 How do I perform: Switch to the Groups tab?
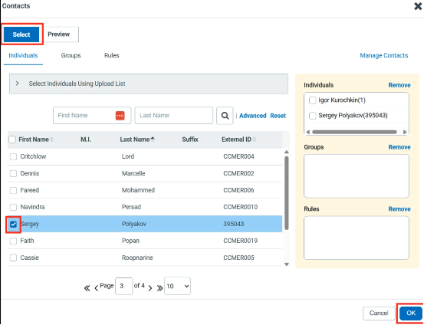pyautogui.click(x=71, y=55)
